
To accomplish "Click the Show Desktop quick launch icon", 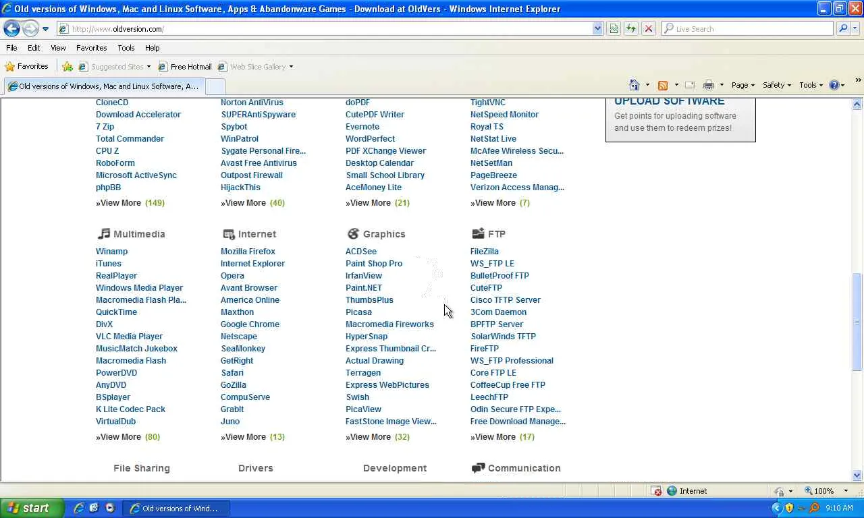I will [x=94, y=508].
